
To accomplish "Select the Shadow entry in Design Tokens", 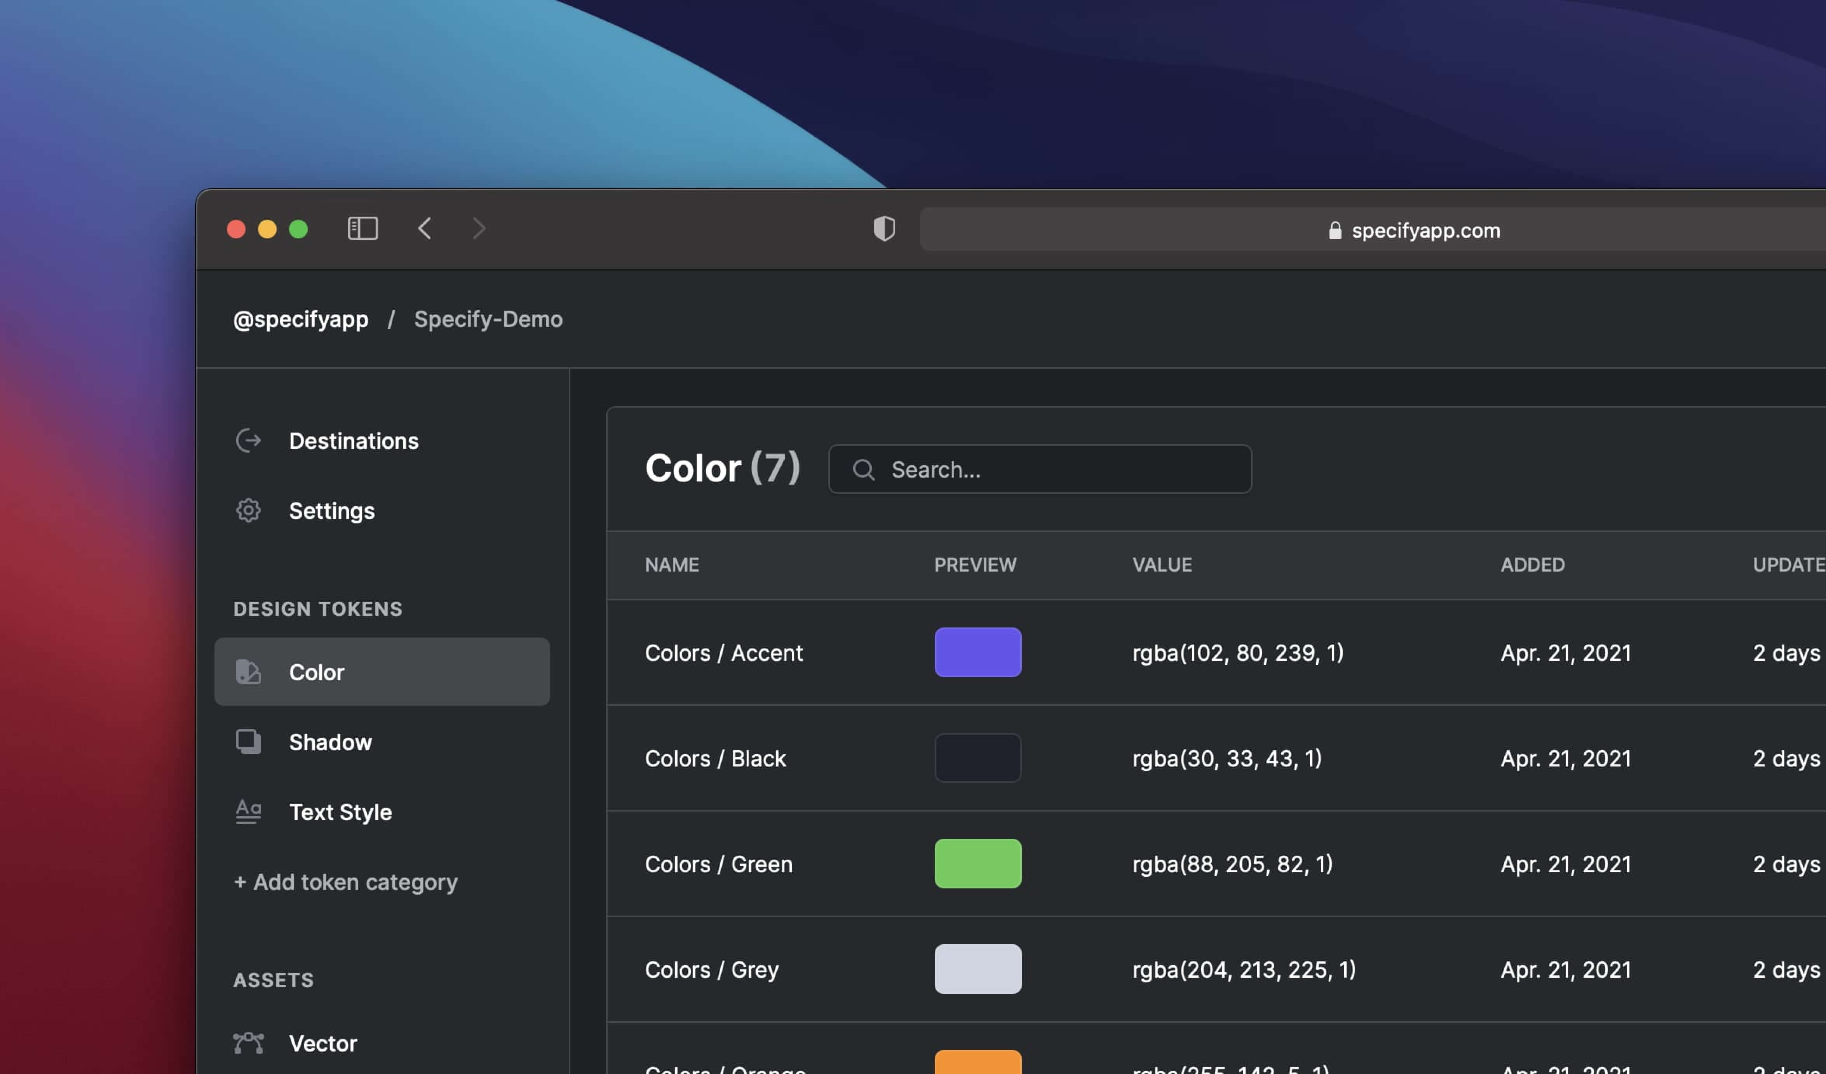I will point(331,742).
